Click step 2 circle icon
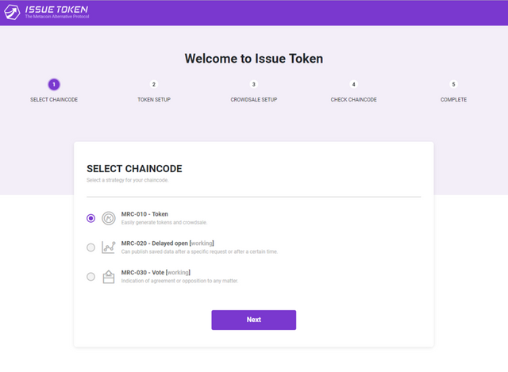Viewport: 508px width, 372px height. pos(154,84)
